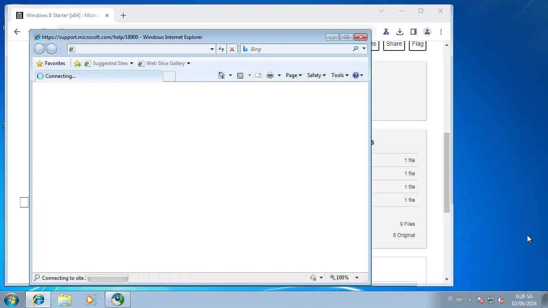Open the Chrome profile avatar

click(427, 32)
